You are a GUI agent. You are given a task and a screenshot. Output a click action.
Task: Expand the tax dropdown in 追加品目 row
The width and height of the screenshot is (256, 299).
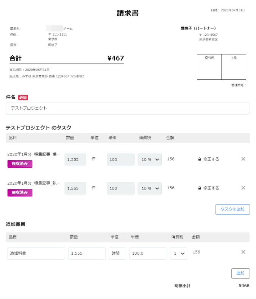coord(178,254)
